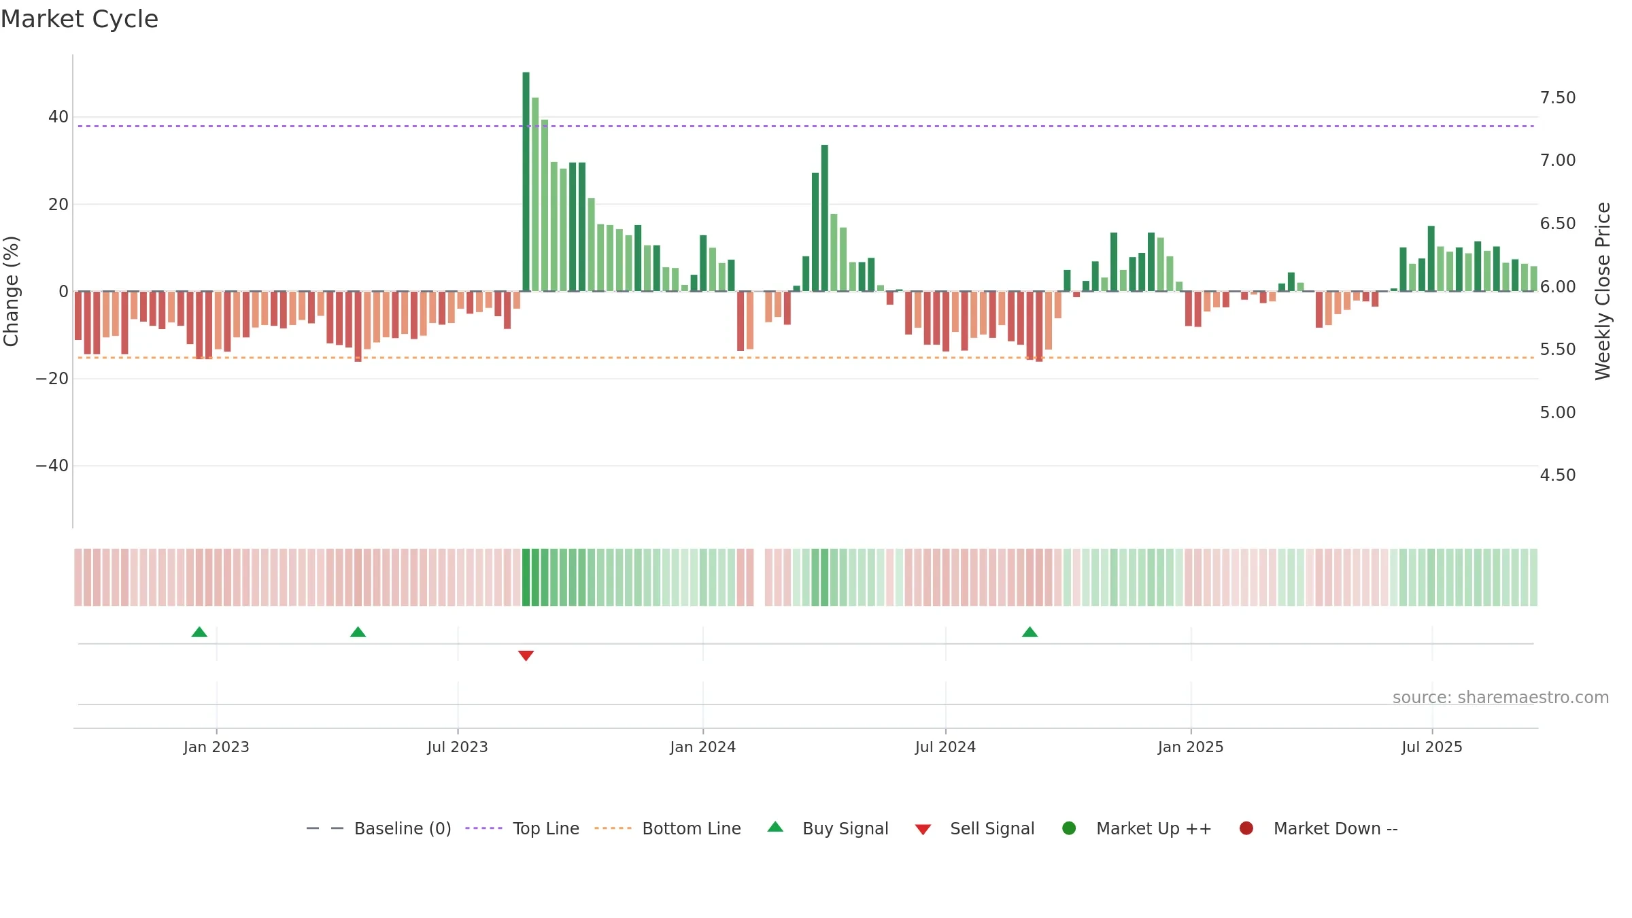The height and width of the screenshot is (918, 1632).
Task: Toggle Market Down -- legend entry
Action: (1319, 828)
